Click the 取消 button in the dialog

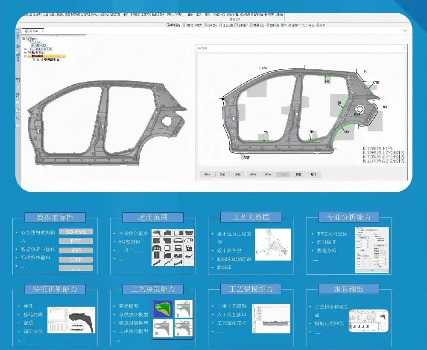(313, 175)
